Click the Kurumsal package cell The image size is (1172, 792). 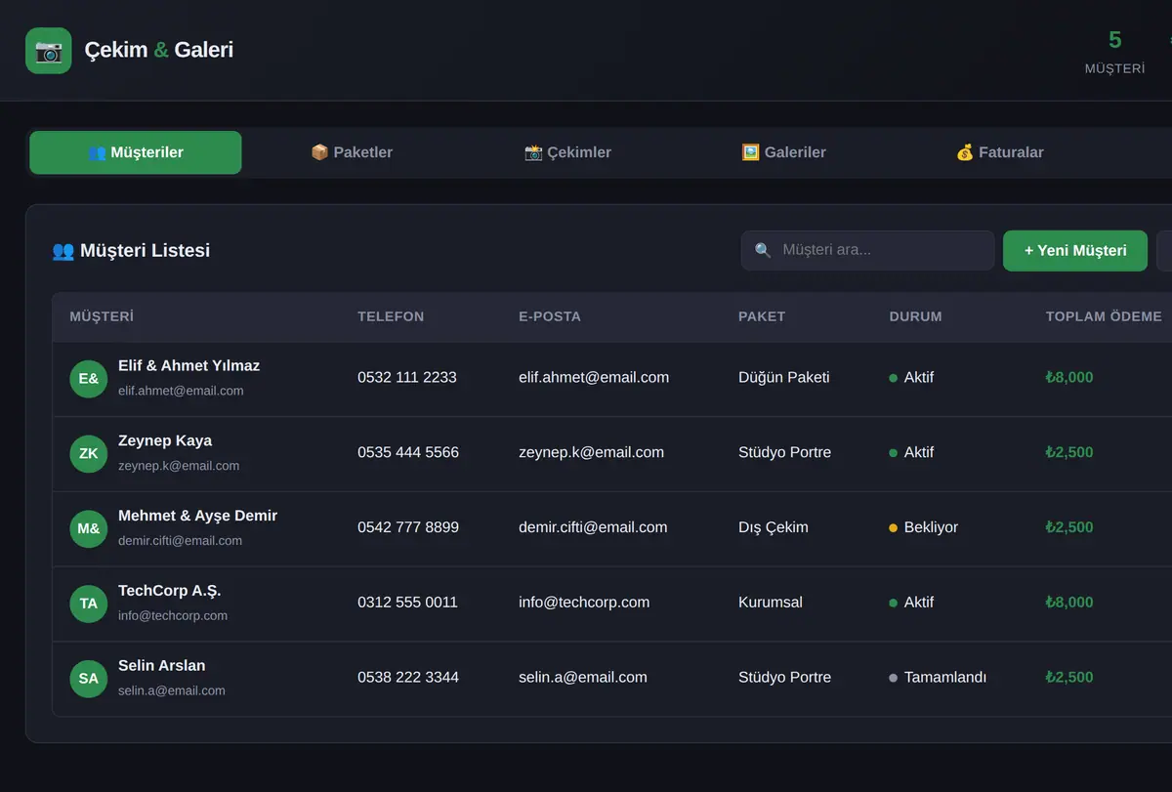(771, 603)
